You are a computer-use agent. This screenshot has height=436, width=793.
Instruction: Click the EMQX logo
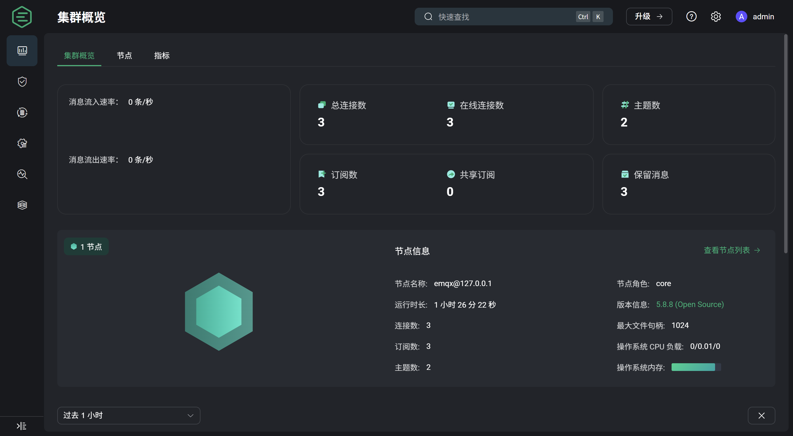(21, 17)
